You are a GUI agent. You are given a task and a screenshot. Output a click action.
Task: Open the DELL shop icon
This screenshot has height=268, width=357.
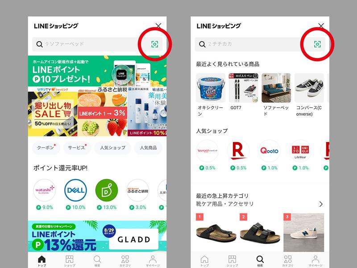coord(75,190)
